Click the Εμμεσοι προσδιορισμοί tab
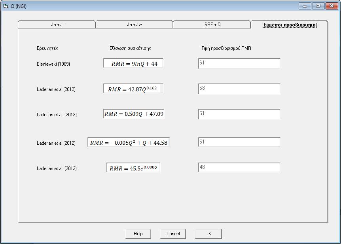Image resolution: width=341 pixels, height=244 pixels. tap(290, 25)
